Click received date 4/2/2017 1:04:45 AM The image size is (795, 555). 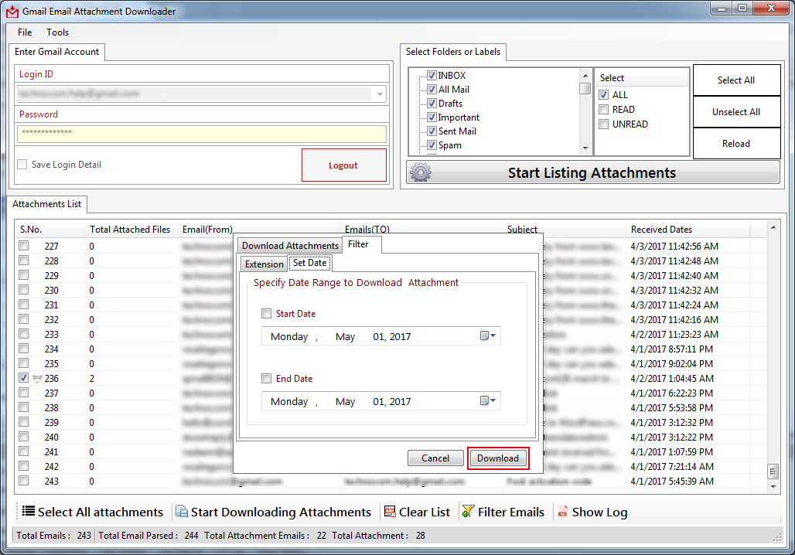click(x=672, y=379)
